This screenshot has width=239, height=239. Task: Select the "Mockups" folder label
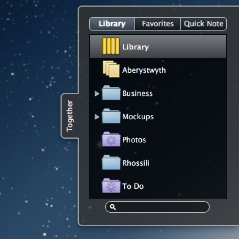point(138,117)
